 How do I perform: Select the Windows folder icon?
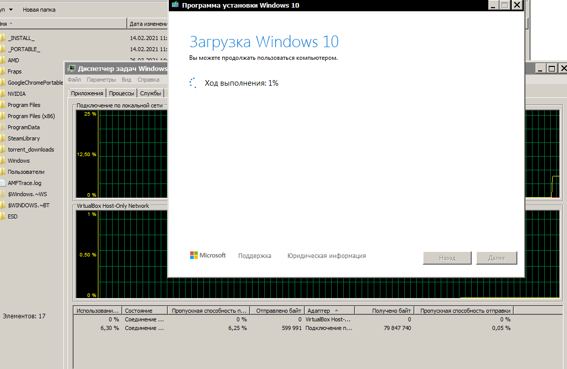[3, 161]
